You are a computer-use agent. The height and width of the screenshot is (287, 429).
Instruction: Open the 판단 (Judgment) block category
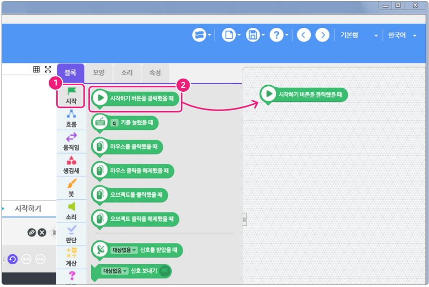click(x=71, y=234)
